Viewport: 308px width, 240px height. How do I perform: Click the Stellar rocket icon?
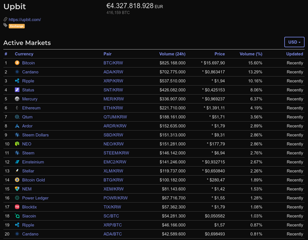[x=17, y=171]
